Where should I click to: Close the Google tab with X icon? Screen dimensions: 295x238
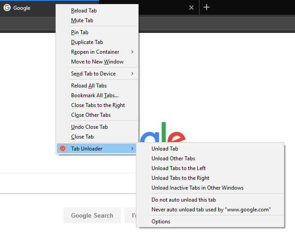tap(191, 8)
